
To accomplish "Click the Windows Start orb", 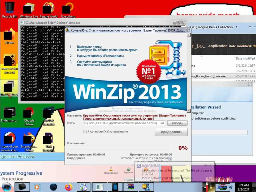I will tap(6, 187).
